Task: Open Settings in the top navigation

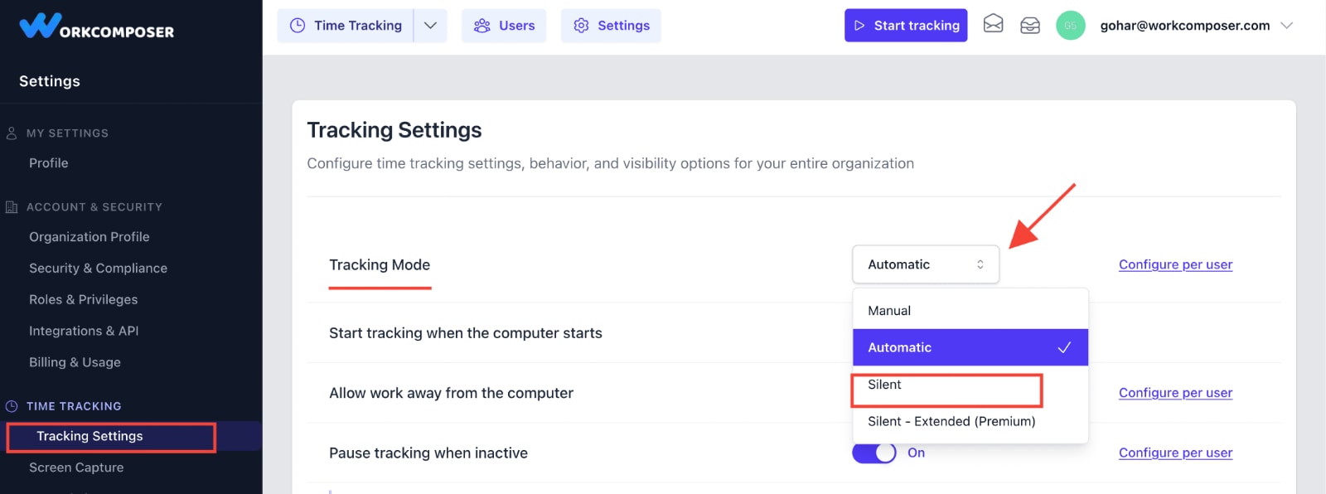Action: click(x=611, y=26)
